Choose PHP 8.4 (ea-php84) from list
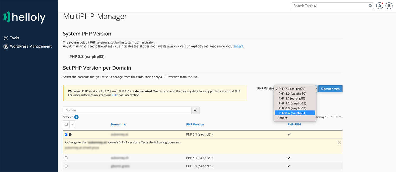Viewport: 396px width, 172px height. click(x=292, y=113)
